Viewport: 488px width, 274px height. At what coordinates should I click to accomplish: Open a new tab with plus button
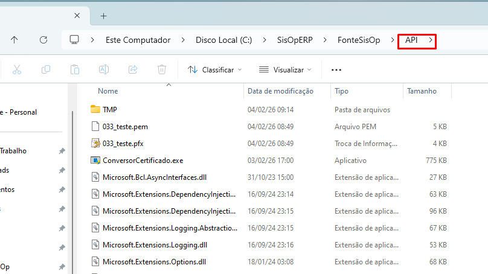(x=103, y=16)
